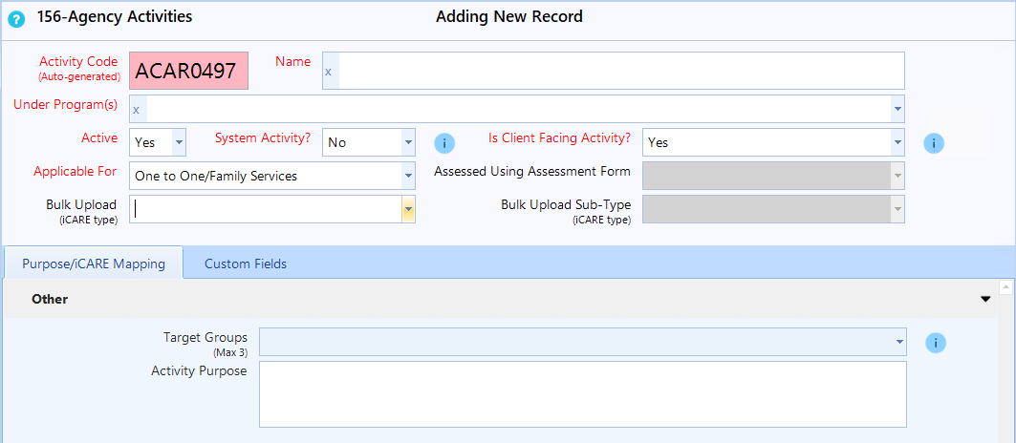
Task: Open the Under Program(s) dropdown arrow
Action: click(897, 109)
